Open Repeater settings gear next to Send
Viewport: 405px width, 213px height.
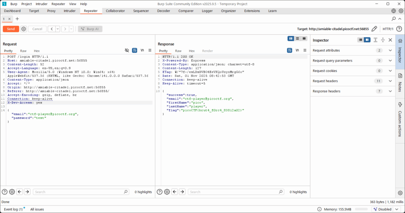(24, 29)
